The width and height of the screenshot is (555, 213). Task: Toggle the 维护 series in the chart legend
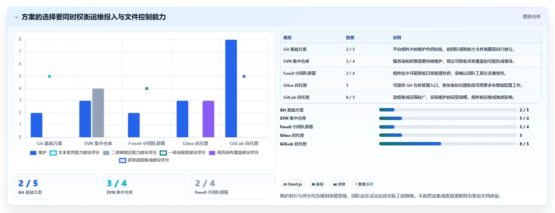coord(38,153)
